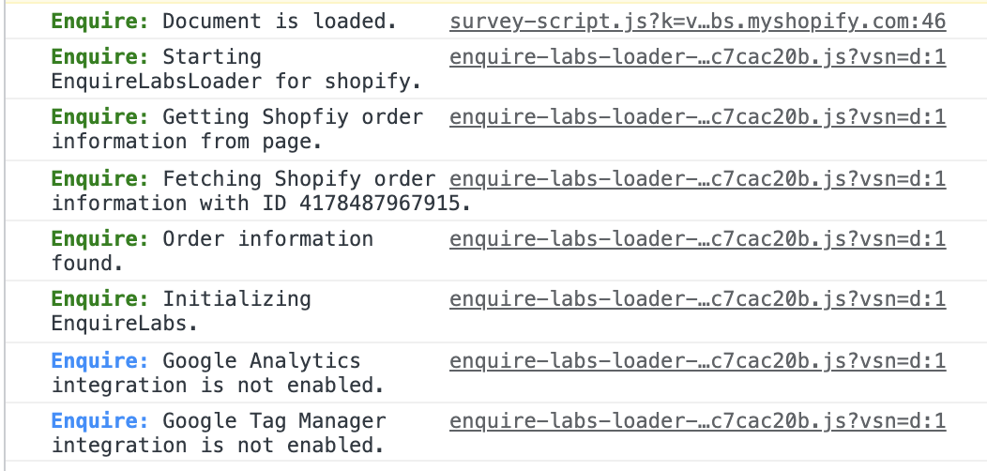Open source link for Starting EnquireLabsLoader message
The height and width of the screenshot is (471, 987).
tap(697, 57)
